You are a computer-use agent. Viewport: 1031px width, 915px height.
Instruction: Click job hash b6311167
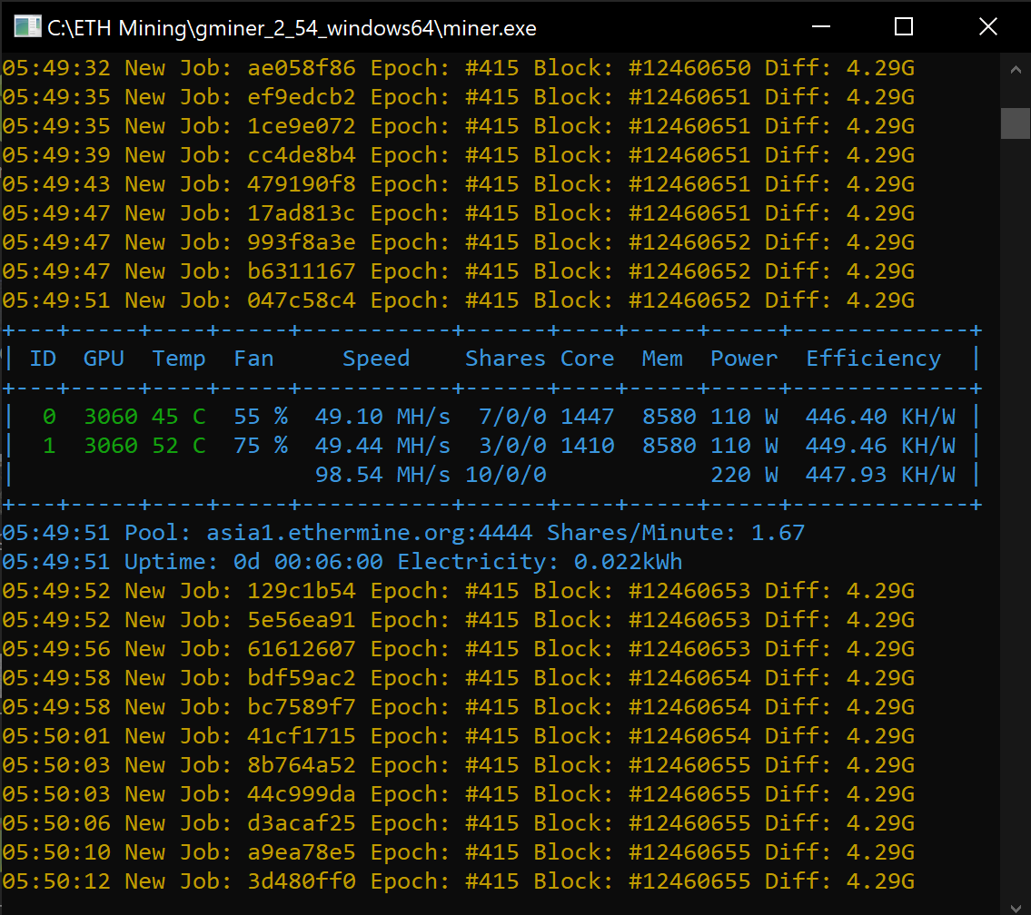click(x=302, y=271)
